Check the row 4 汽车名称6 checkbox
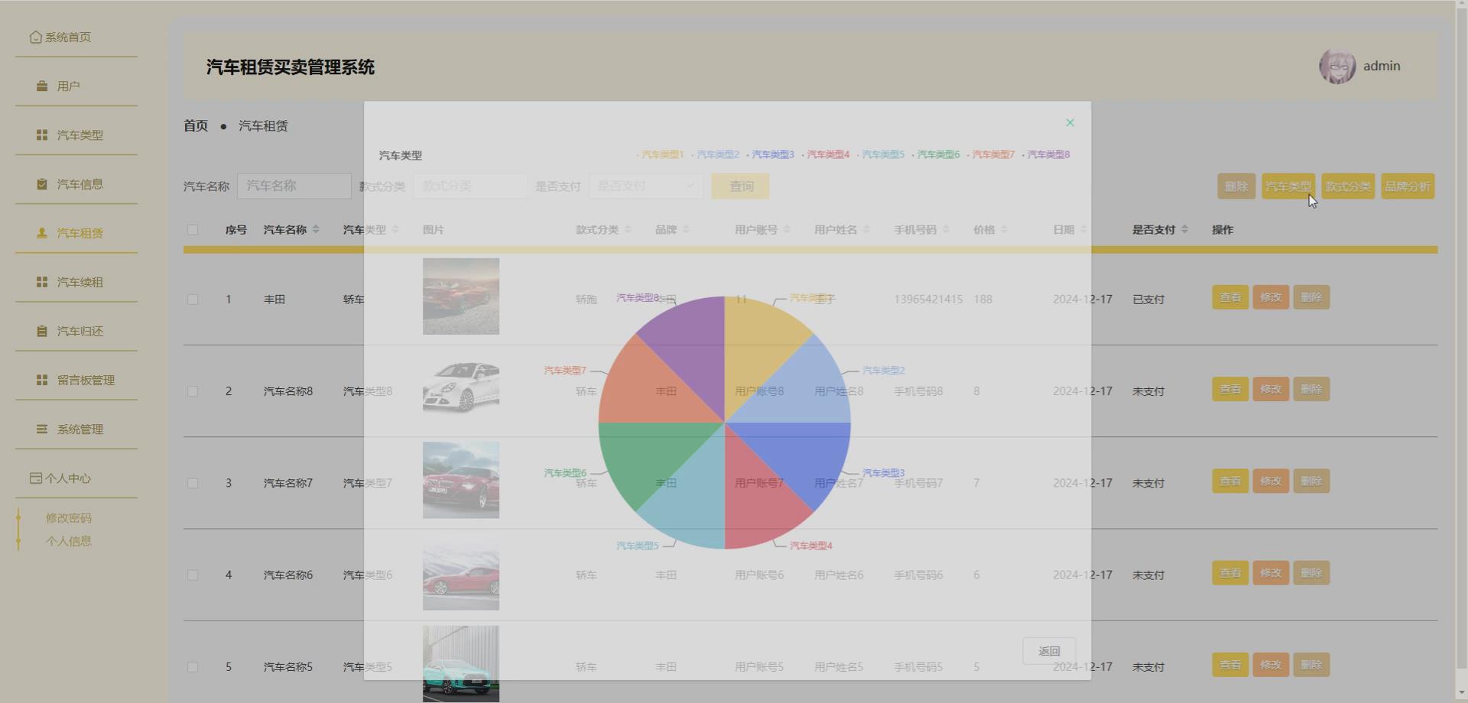 click(x=193, y=575)
